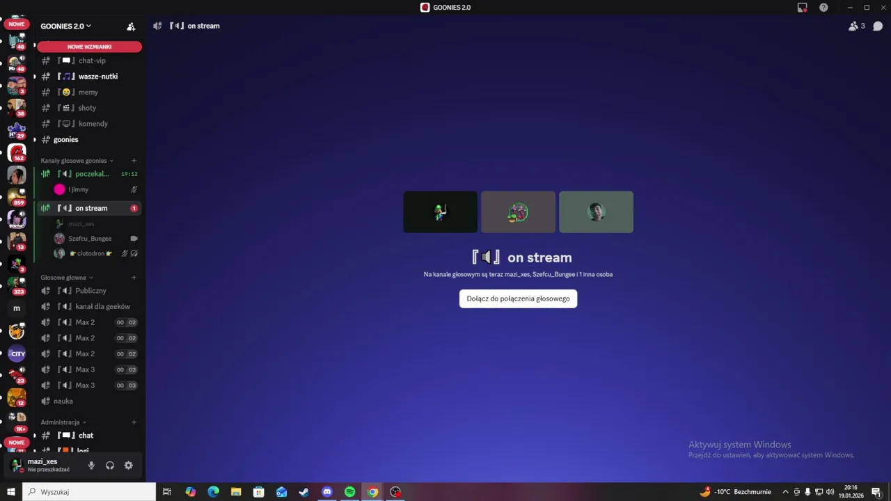Click user ! jimmy in voice channel
This screenshot has height=501, width=891.
(96, 189)
